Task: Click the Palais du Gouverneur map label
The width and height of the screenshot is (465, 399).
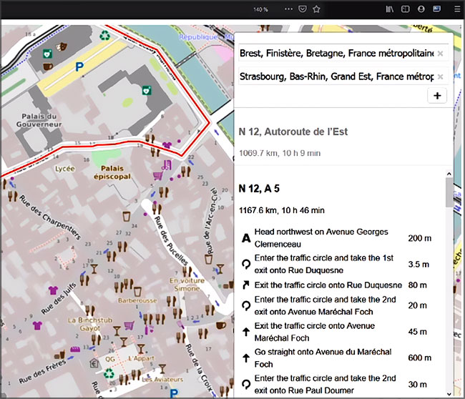Action: click(x=39, y=120)
